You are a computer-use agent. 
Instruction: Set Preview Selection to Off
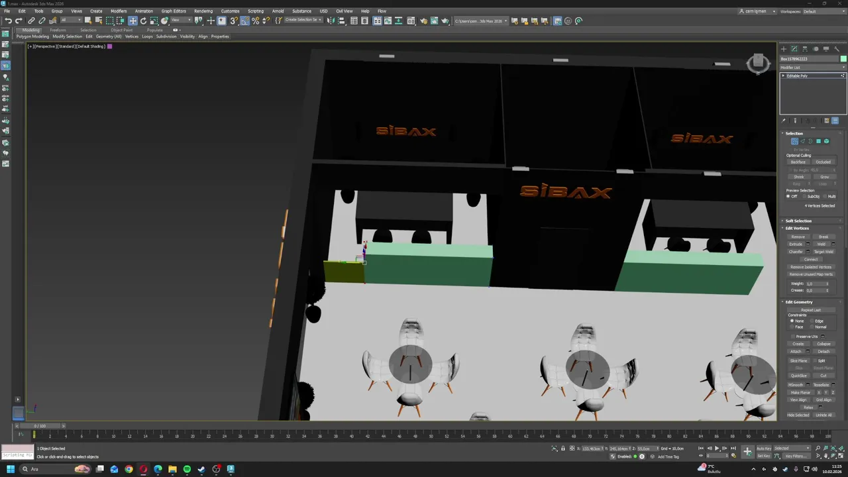point(789,196)
